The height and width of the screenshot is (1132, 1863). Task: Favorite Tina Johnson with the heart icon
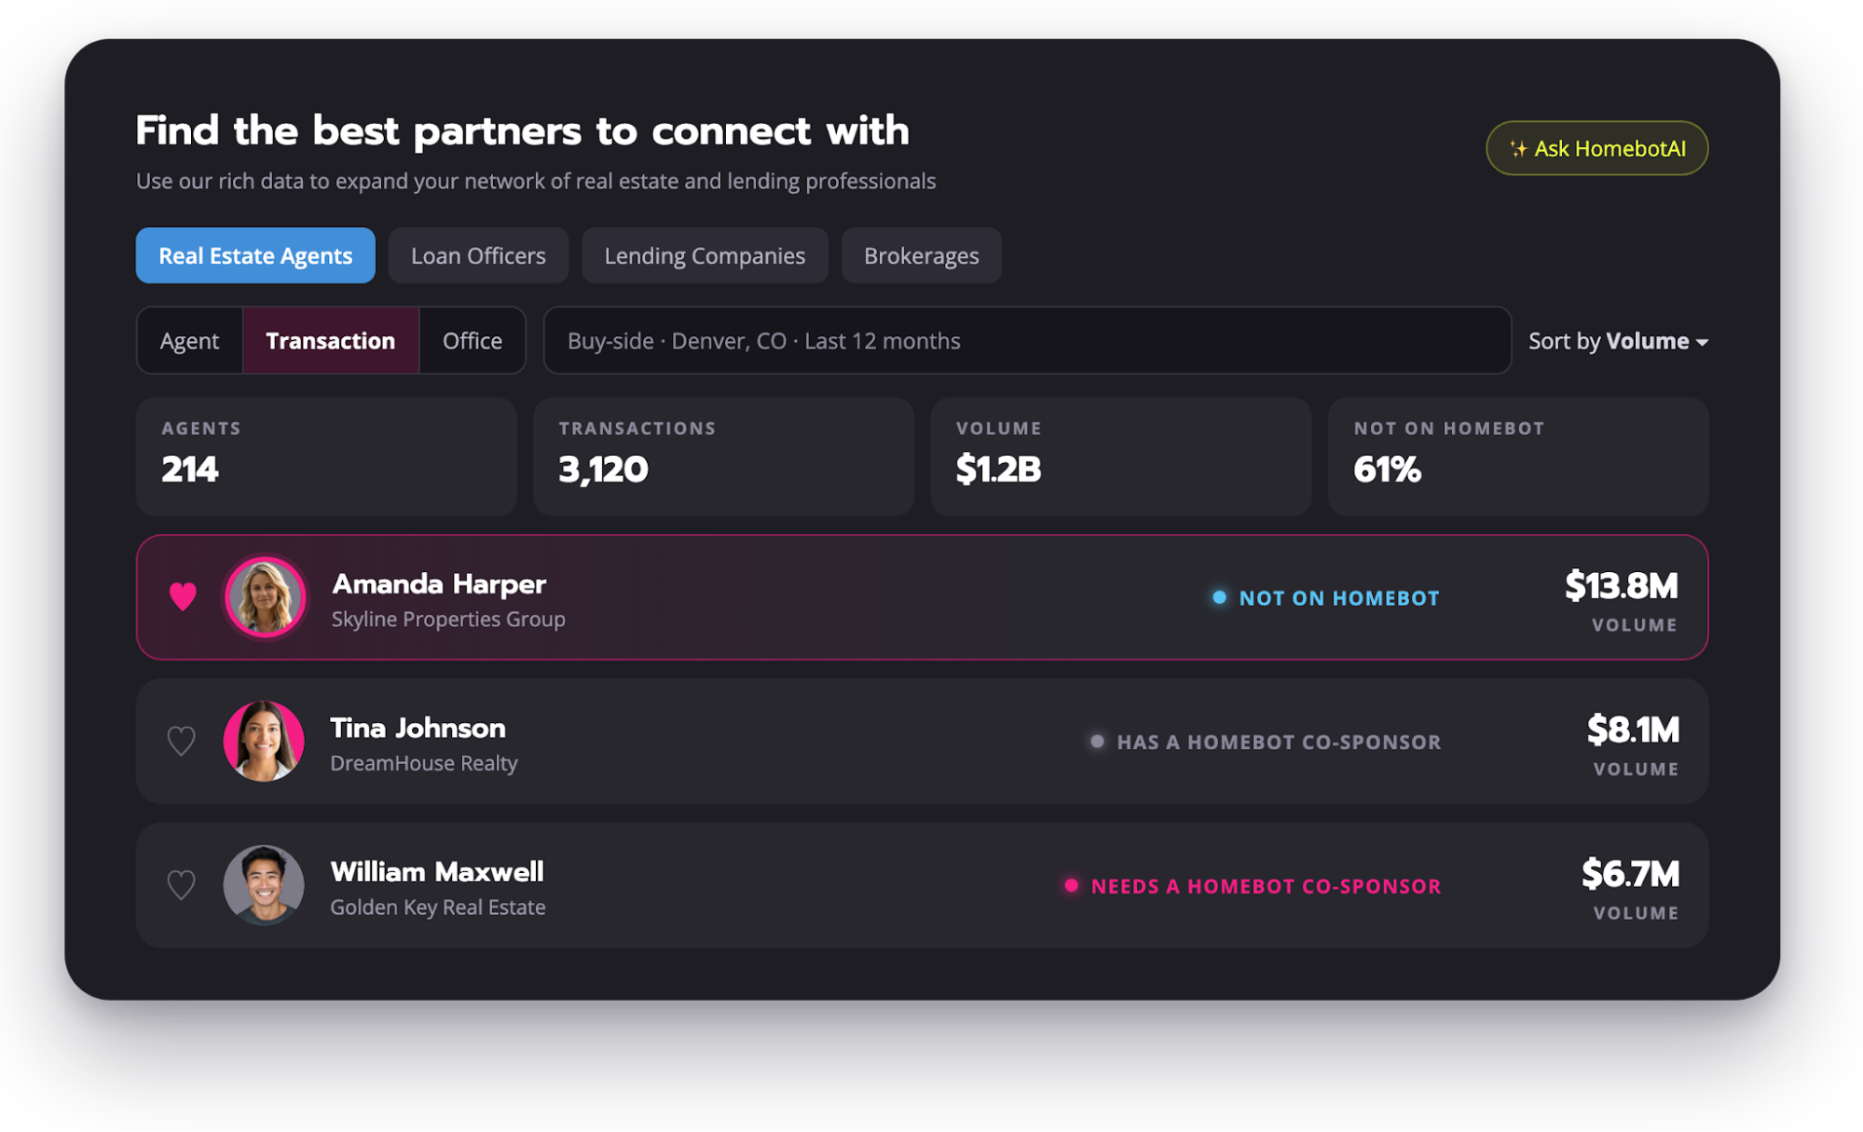181,741
